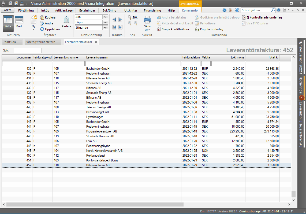Viewport: 306px width, 214px height.
Task: Open the Skriv ut print menu
Action: [147, 23]
